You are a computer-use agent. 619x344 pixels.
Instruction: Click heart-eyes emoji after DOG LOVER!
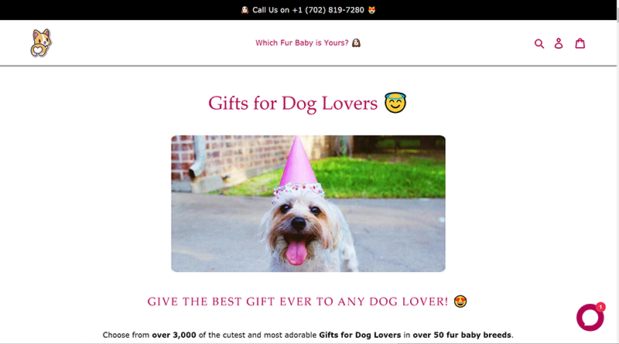460,301
